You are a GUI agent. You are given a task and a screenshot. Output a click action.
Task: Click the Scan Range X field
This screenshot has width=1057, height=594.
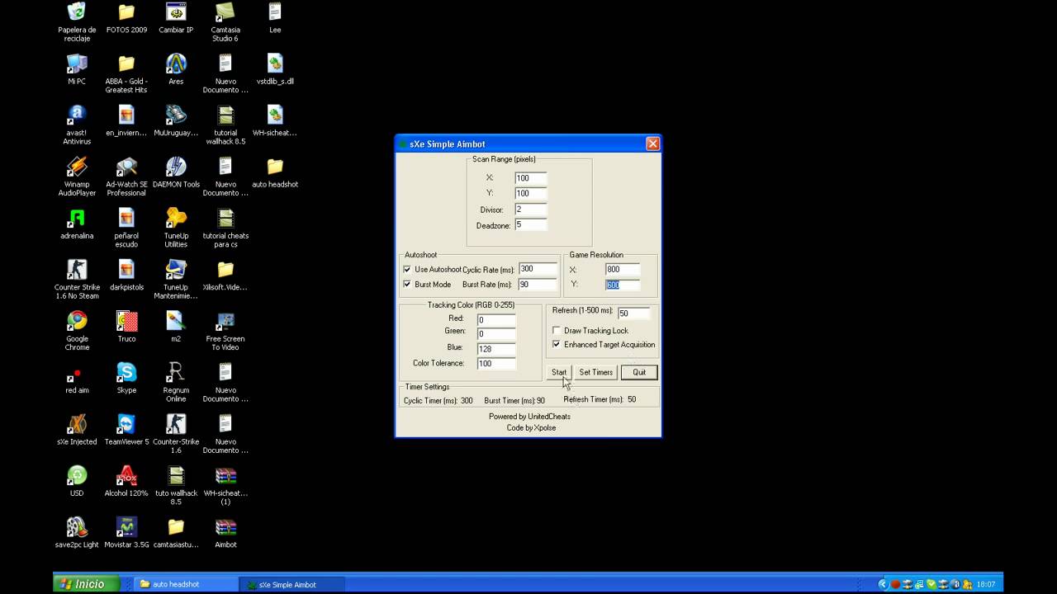[x=530, y=178]
